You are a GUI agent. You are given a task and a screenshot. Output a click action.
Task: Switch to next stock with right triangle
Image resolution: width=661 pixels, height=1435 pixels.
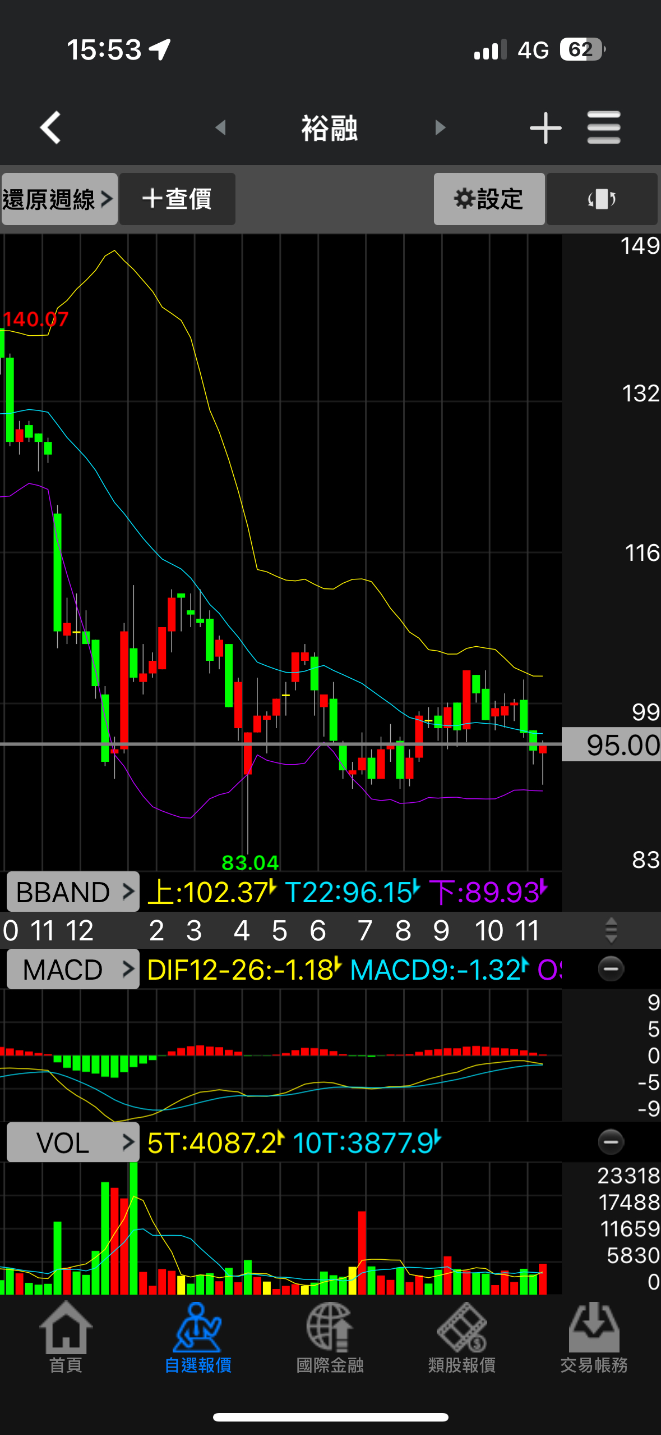(x=440, y=127)
